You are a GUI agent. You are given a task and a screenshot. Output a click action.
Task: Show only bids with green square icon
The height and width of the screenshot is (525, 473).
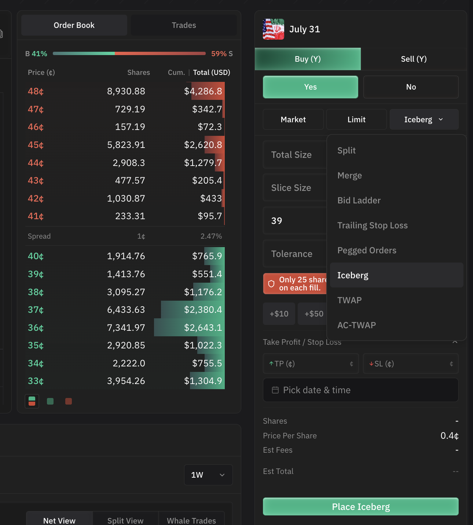pos(50,401)
